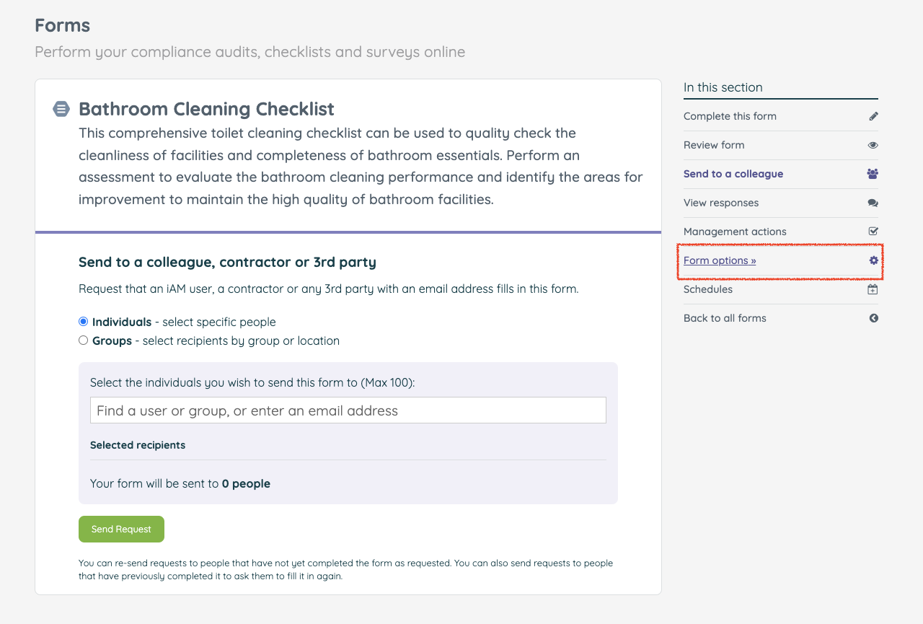
Task: Focus the Find a user or group field
Action: (348, 410)
